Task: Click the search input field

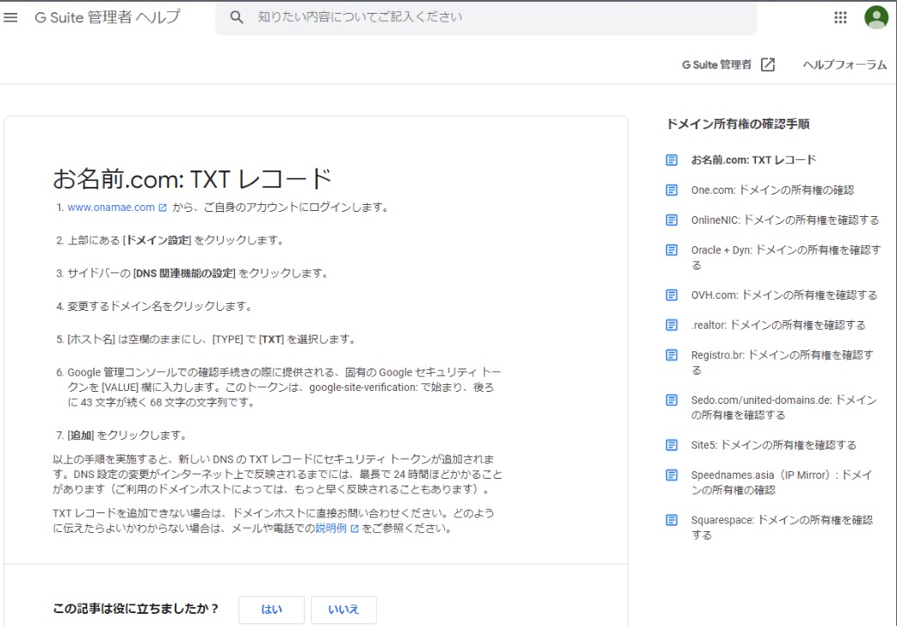Action: (x=430, y=17)
